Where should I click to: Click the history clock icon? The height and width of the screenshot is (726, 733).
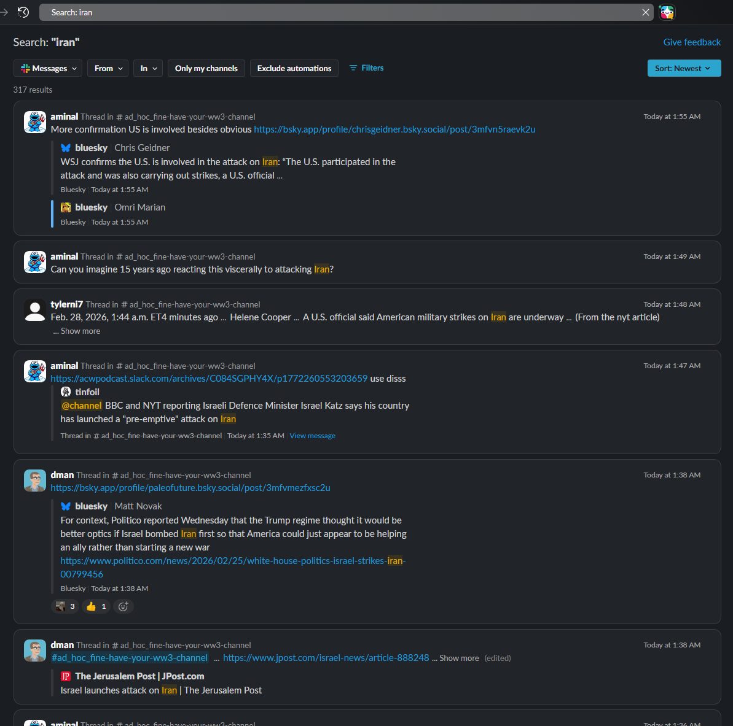pyautogui.click(x=23, y=12)
